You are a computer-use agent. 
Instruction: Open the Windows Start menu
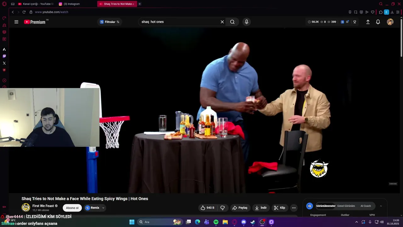(x=132, y=222)
